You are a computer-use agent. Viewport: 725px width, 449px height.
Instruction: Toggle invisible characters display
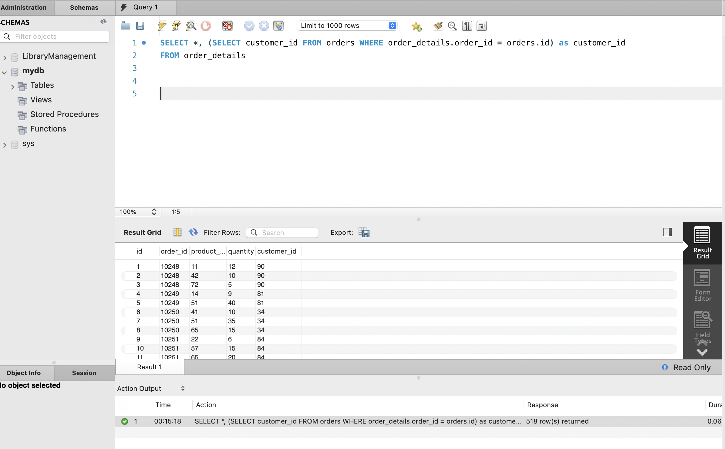[467, 26]
